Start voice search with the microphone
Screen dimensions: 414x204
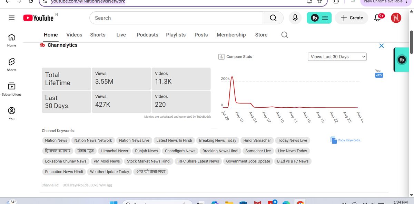click(x=295, y=18)
